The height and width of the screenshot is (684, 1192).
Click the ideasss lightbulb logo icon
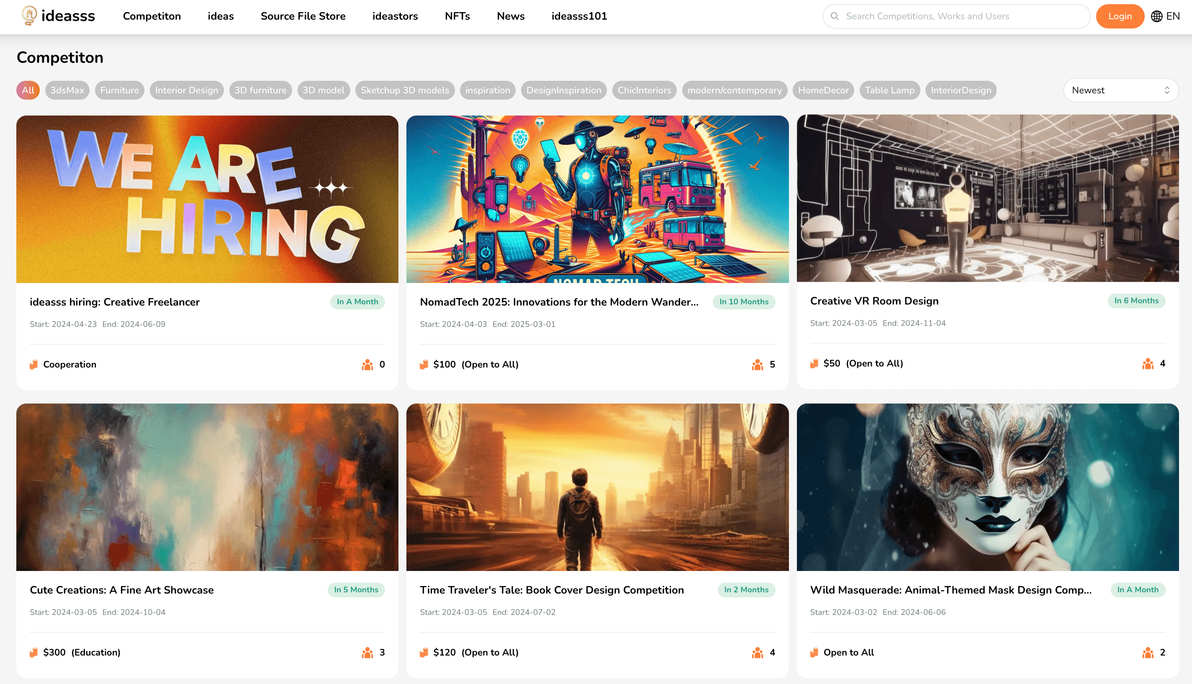tap(29, 15)
